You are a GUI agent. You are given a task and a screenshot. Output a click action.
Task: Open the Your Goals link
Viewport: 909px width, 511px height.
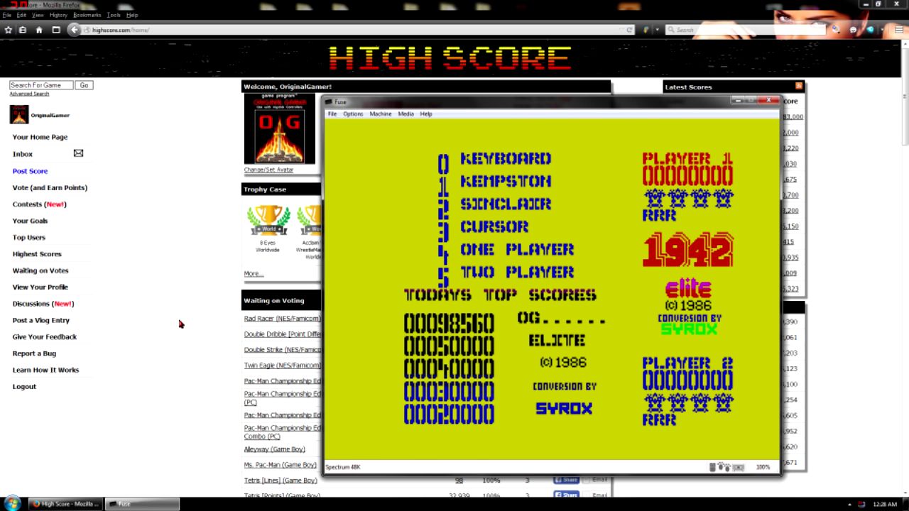[30, 221]
